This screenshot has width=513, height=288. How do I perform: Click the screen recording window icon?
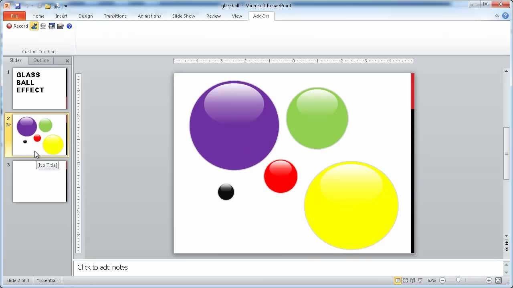click(x=52, y=26)
